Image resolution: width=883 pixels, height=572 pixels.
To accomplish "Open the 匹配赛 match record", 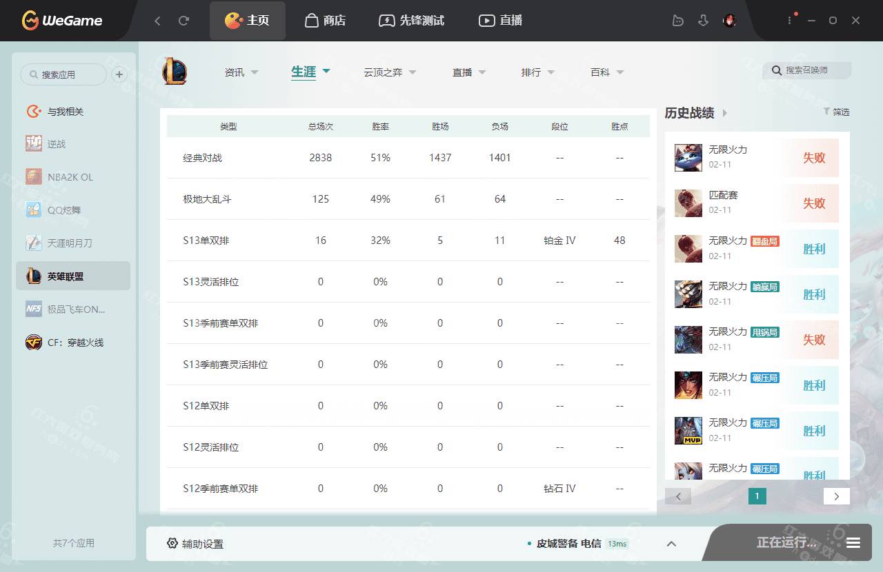I will [x=757, y=203].
